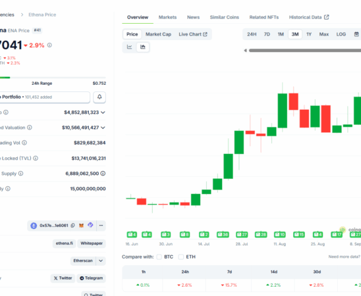
Task: Open the news marker labeled 8
Action: [x=185, y=235]
